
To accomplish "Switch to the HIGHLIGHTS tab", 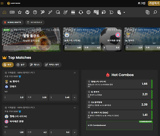I will pos(13,22).
